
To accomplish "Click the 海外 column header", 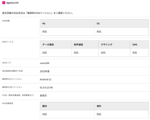I will click(121, 106).
